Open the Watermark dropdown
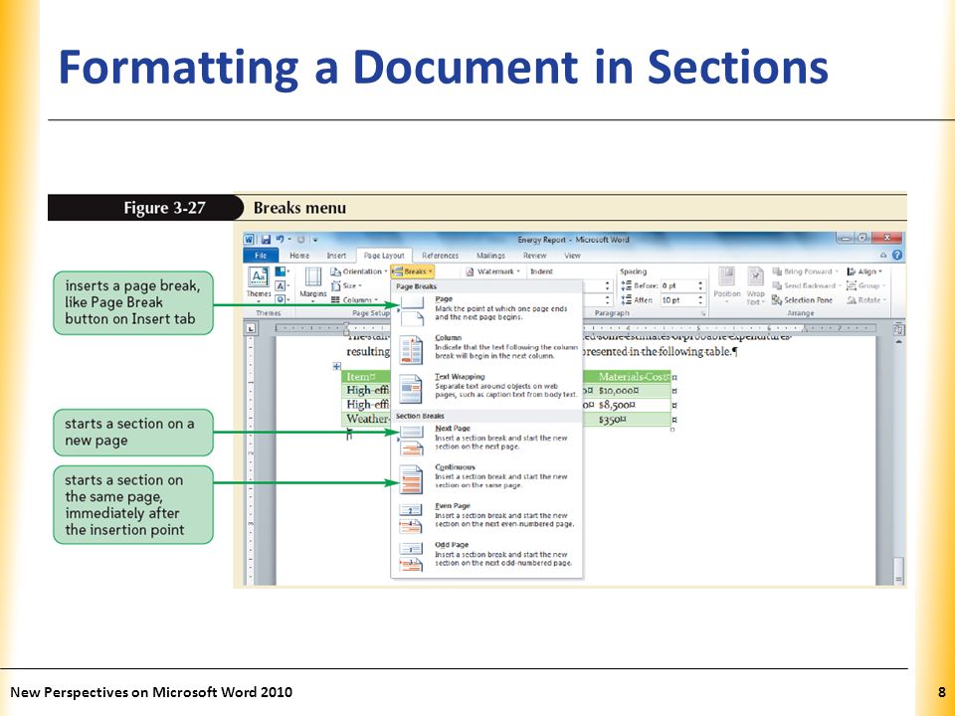The width and height of the screenshot is (955, 716). coord(492,271)
